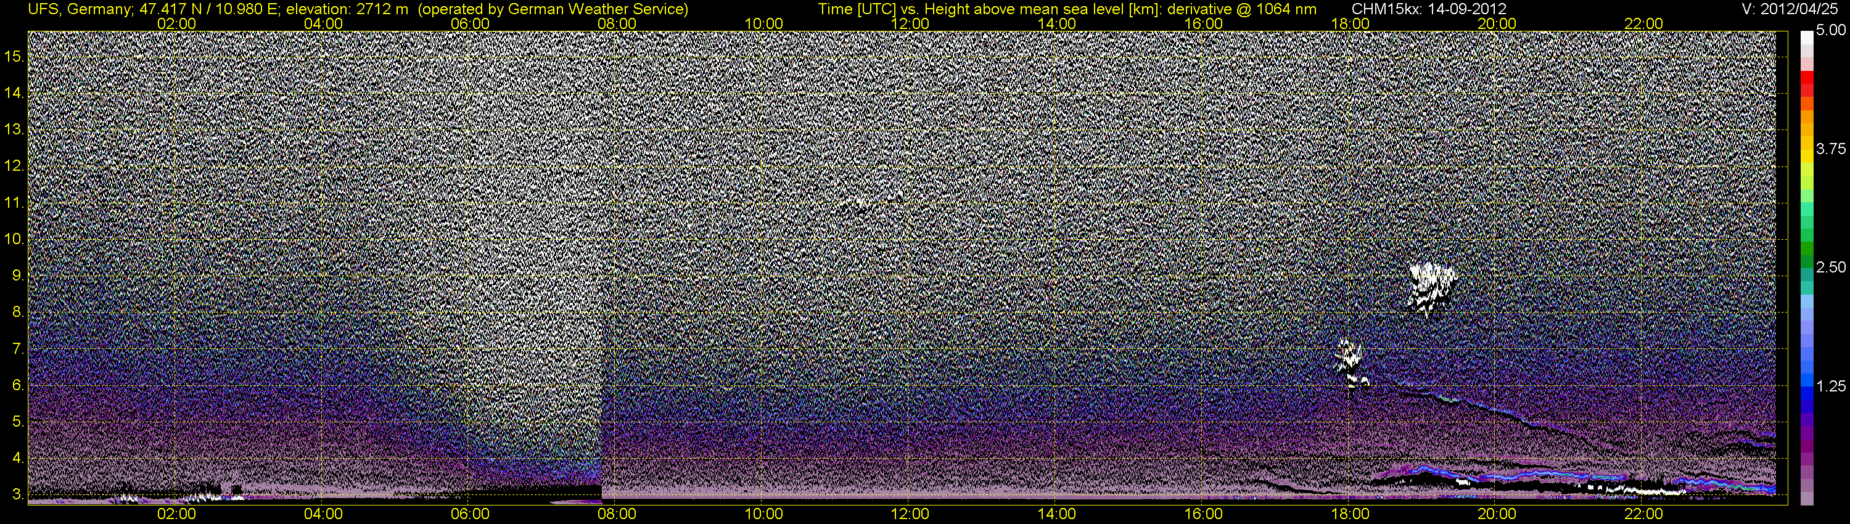The image size is (1850, 524).
Task: Click the 12:00 label on the bottom time axis
Action: [x=911, y=514]
